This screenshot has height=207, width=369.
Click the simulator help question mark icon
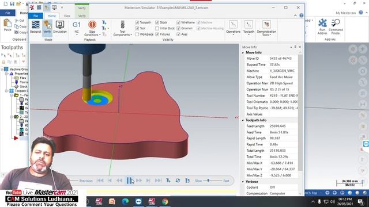coord(302,16)
